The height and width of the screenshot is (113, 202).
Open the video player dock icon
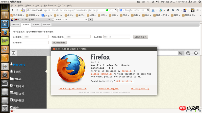(5, 24)
